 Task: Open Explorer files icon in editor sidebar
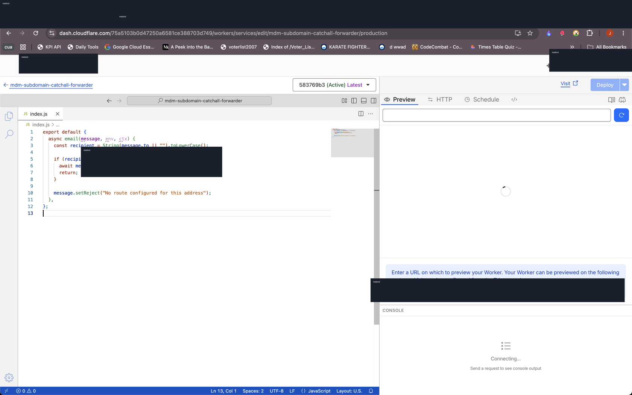(x=9, y=116)
